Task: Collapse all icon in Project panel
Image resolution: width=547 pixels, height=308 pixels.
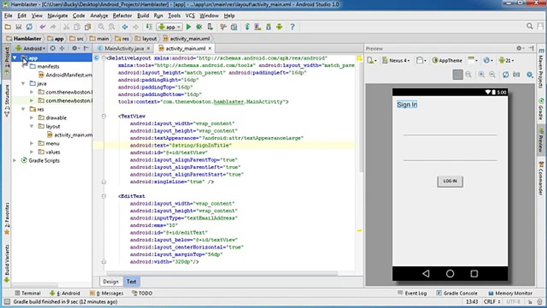Action: [x=62, y=48]
